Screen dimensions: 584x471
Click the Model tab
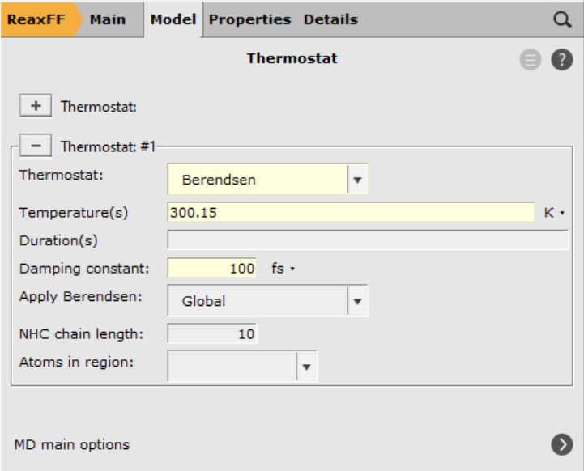pyautogui.click(x=173, y=19)
